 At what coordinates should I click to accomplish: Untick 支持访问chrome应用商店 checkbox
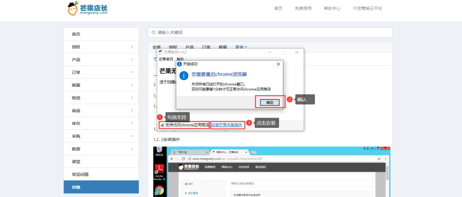[162, 125]
